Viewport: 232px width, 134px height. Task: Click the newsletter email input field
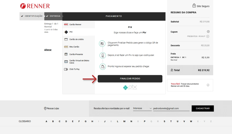point(171,108)
